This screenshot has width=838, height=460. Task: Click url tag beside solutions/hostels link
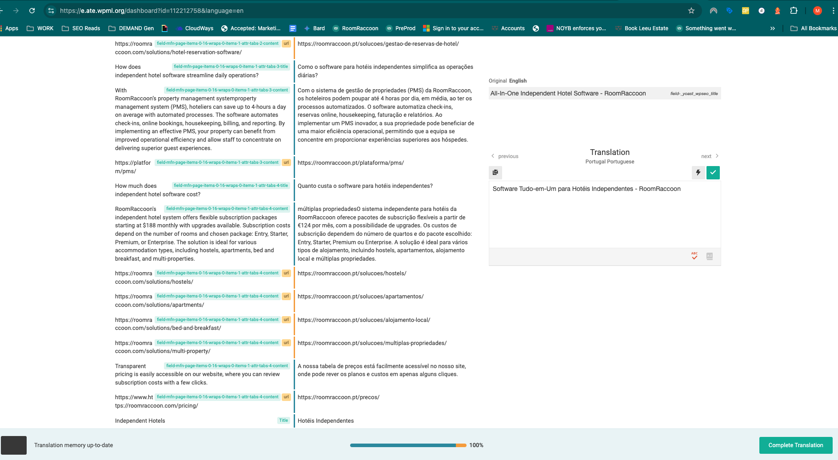286,273
